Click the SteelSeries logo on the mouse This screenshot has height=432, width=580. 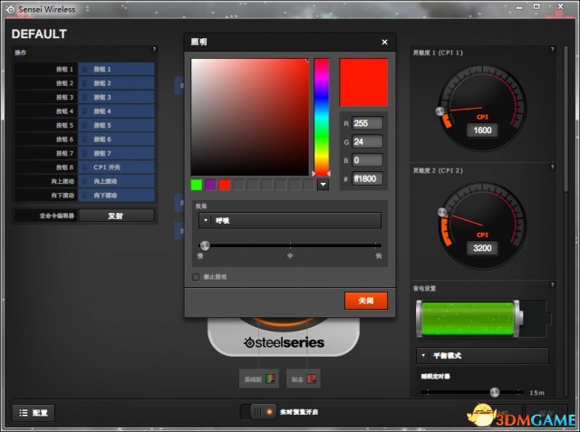coord(285,343)
